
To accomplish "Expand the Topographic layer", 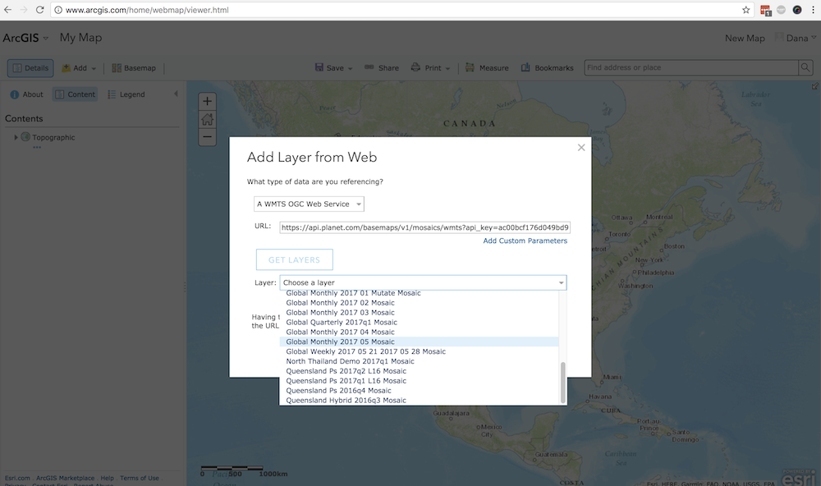I will pyautogui.click(x=16, y=137).
